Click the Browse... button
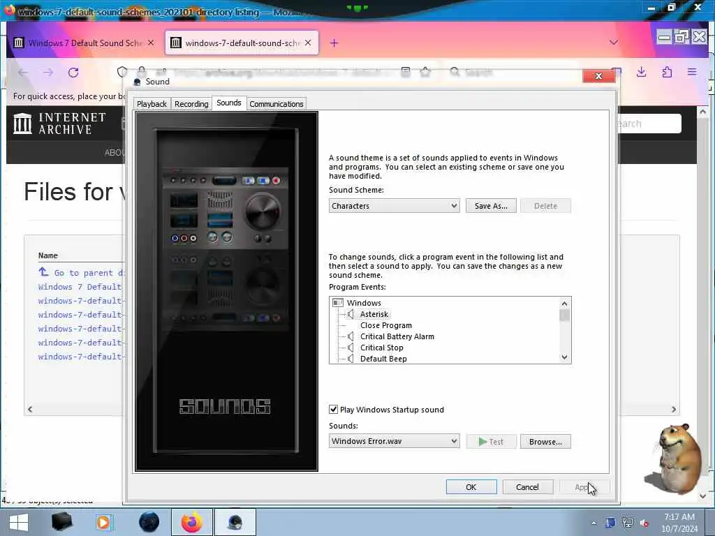The width and height of the screenshot is (715, 536). [x=545, y=441]
